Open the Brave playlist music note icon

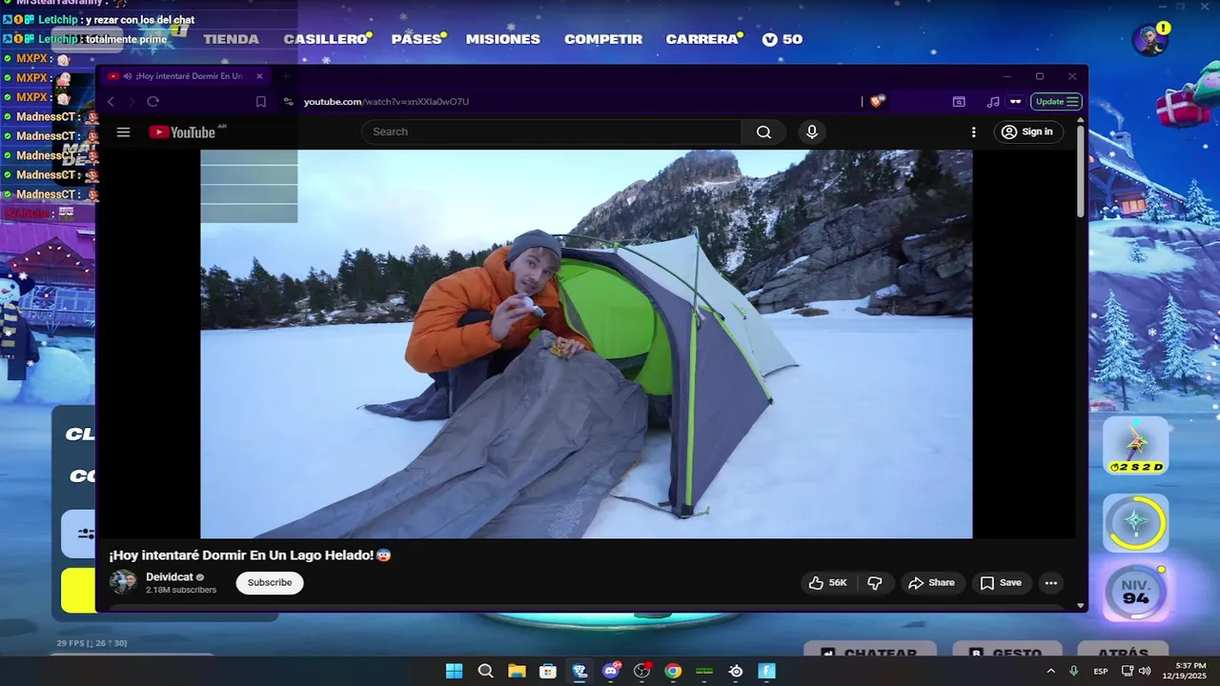pyautogui.click(x=993, y=102)
